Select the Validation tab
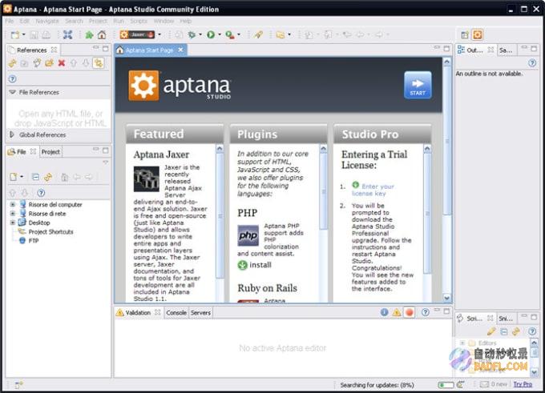The width and height of the screenshot is (545, 393). (138, 313)
